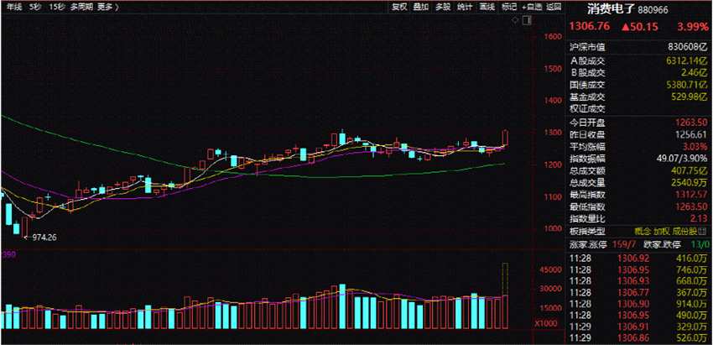Add stock via +自选 button

(x=532, y=7)
